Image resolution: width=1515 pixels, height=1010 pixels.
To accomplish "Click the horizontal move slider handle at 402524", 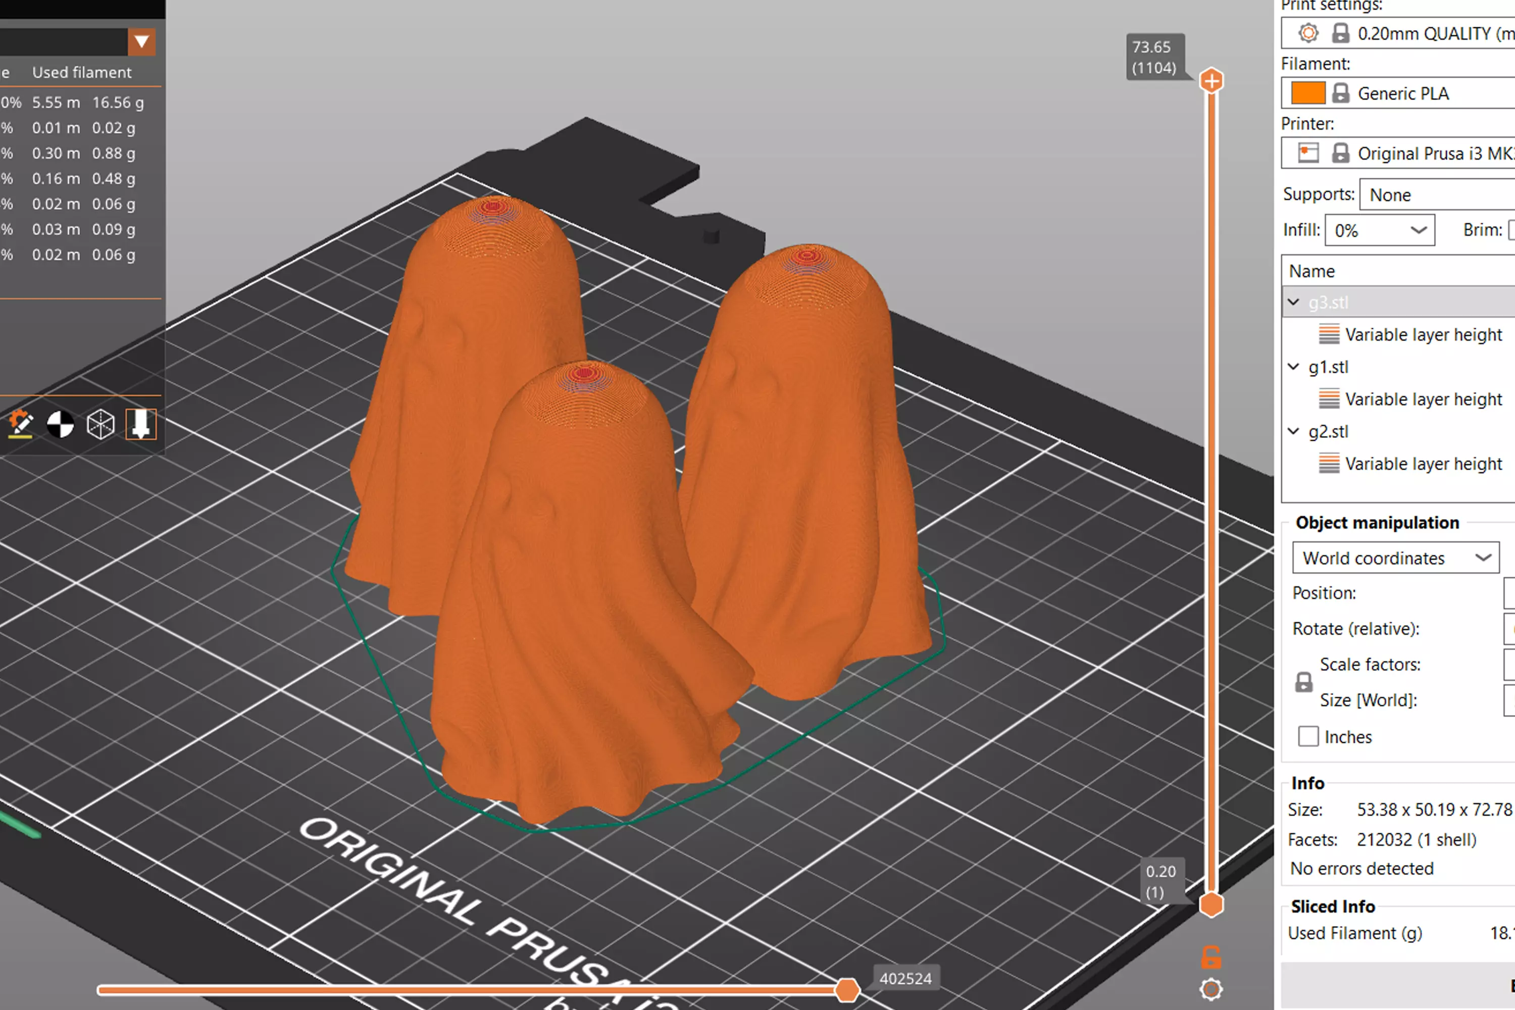I will [x=847, y=989].
